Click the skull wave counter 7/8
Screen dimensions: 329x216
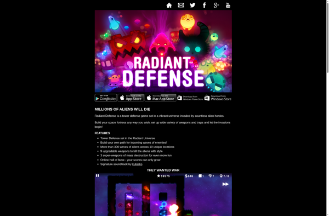[x=224, y=176]
